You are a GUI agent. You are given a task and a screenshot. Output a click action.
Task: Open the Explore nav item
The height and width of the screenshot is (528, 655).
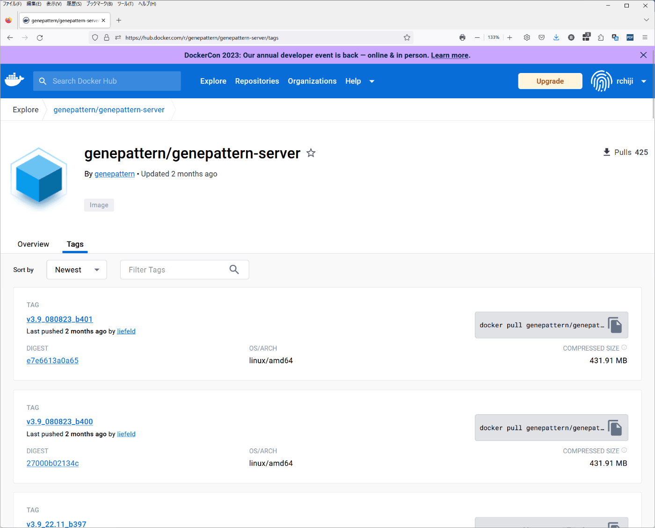213,81
